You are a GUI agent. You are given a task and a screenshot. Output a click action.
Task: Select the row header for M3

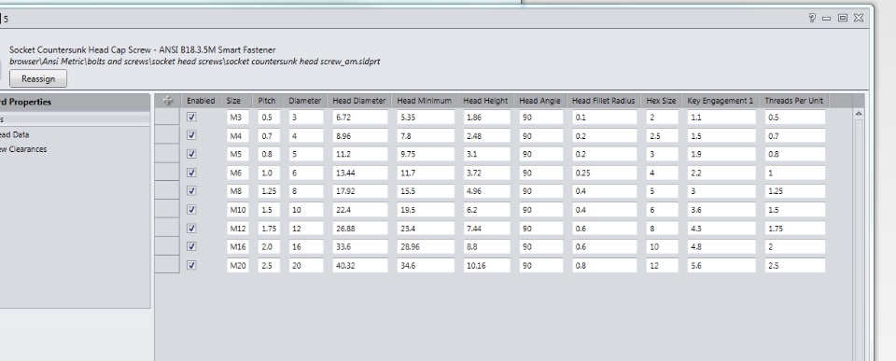(167, 117)
